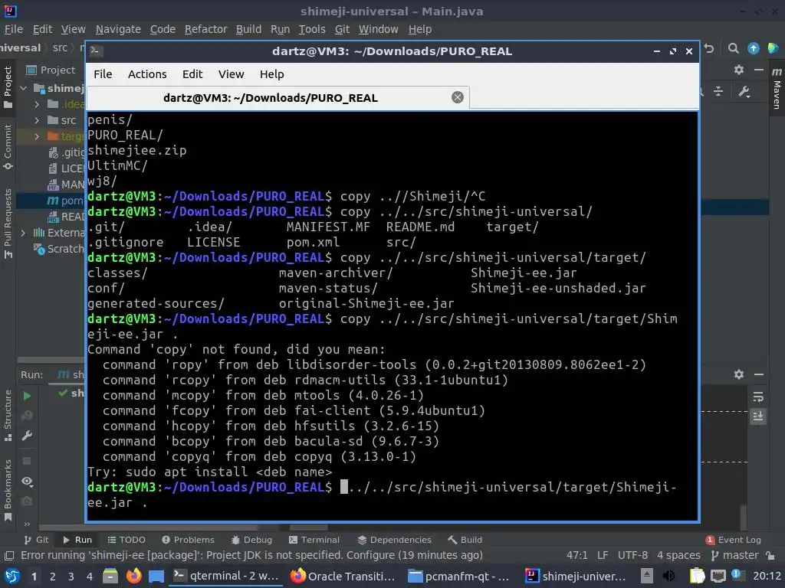Open the Git tool window tab

point(37,540)
